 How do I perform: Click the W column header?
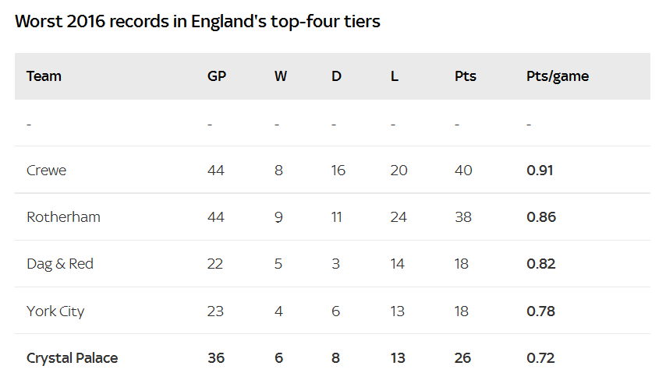pyautogui.click(x=280, y=76)
